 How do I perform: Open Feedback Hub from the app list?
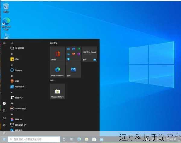[x=16, y=97]
